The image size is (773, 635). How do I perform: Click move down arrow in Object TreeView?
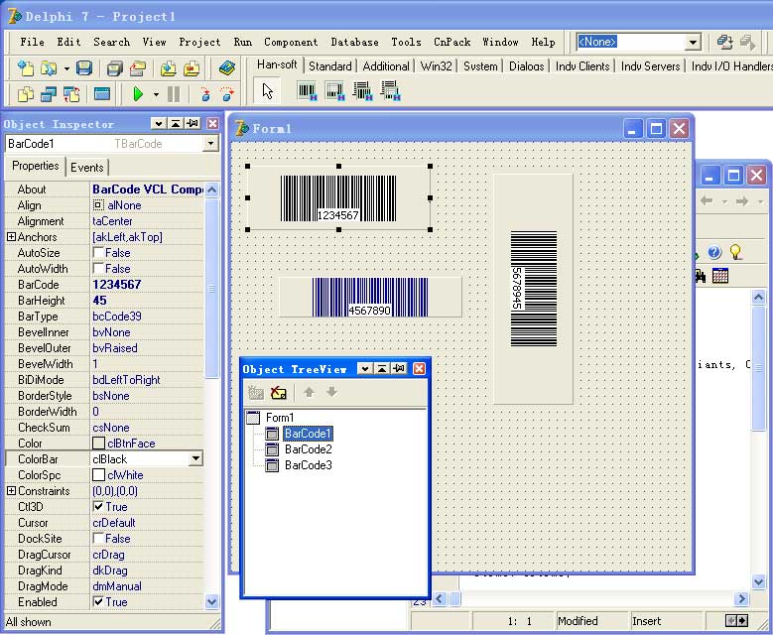click(x=331, y=393)
